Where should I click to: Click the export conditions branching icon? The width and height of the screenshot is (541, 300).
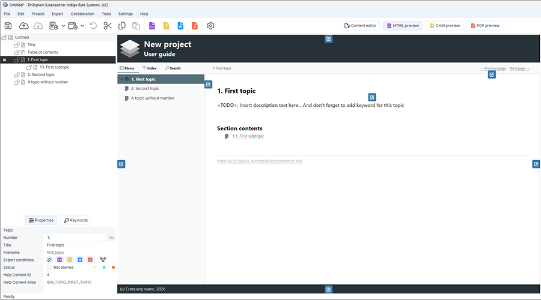pos(103,260)
